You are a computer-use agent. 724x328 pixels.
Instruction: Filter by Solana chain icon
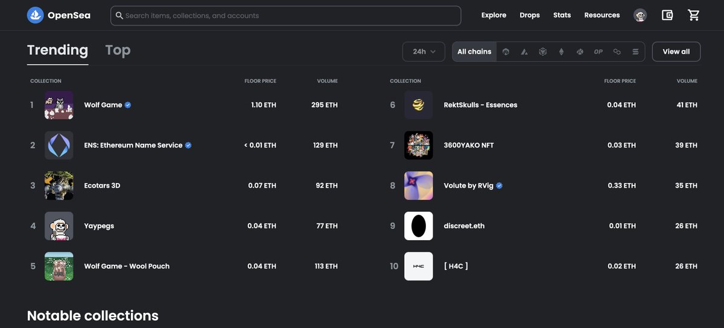point(635,52)
